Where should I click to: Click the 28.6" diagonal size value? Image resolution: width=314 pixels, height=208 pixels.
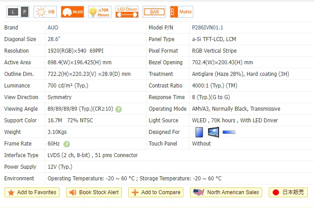click(x=54, y=39)
